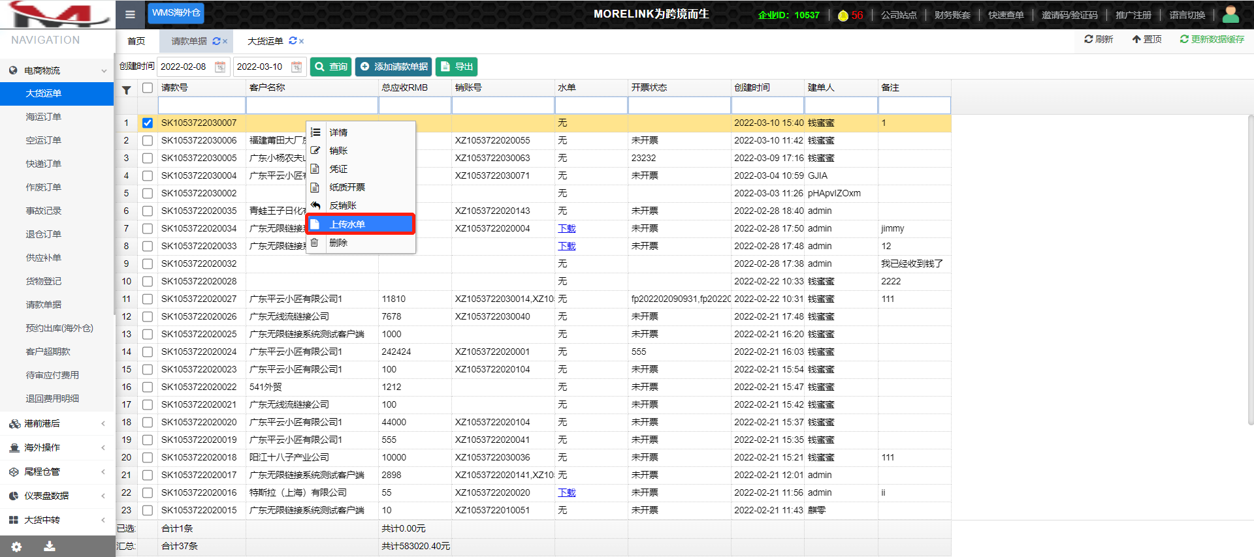Screen dimensions: 1254x557
Task: Open calendar picker for end date
Action: (x=297, y=67)
